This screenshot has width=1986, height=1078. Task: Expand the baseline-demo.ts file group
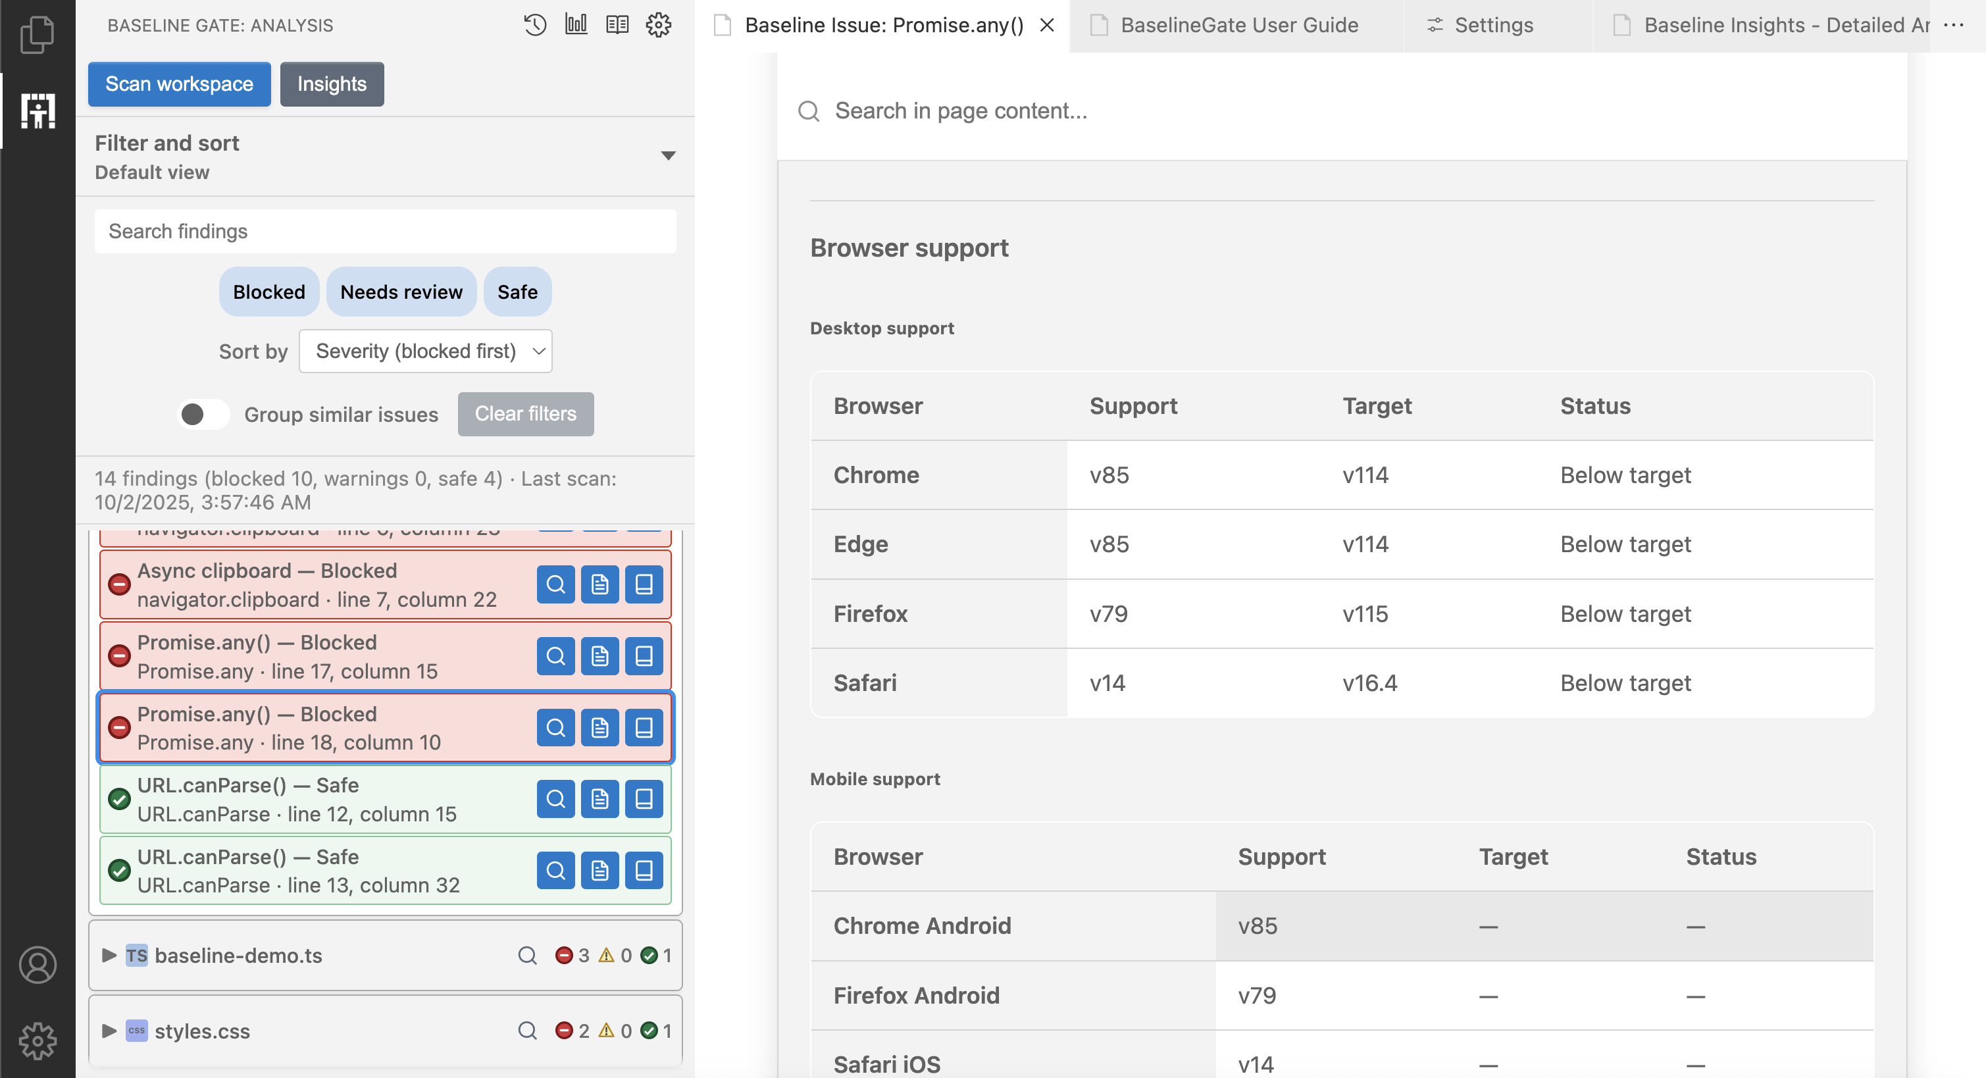click(109, 956)
